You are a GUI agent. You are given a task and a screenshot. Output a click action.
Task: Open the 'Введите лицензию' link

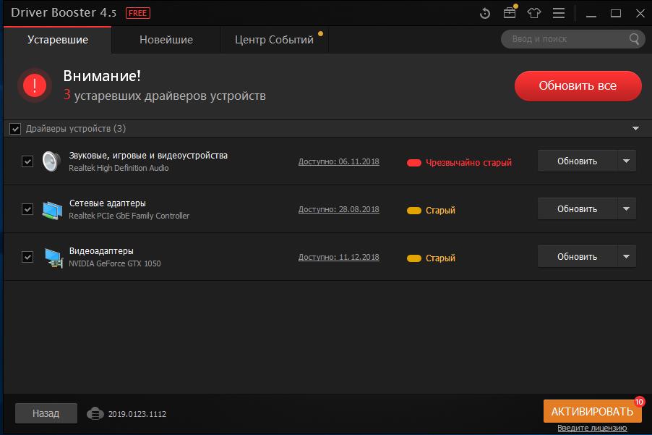click(592, 428)
